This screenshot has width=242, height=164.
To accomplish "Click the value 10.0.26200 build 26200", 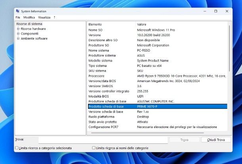I will tap(154, 35).
